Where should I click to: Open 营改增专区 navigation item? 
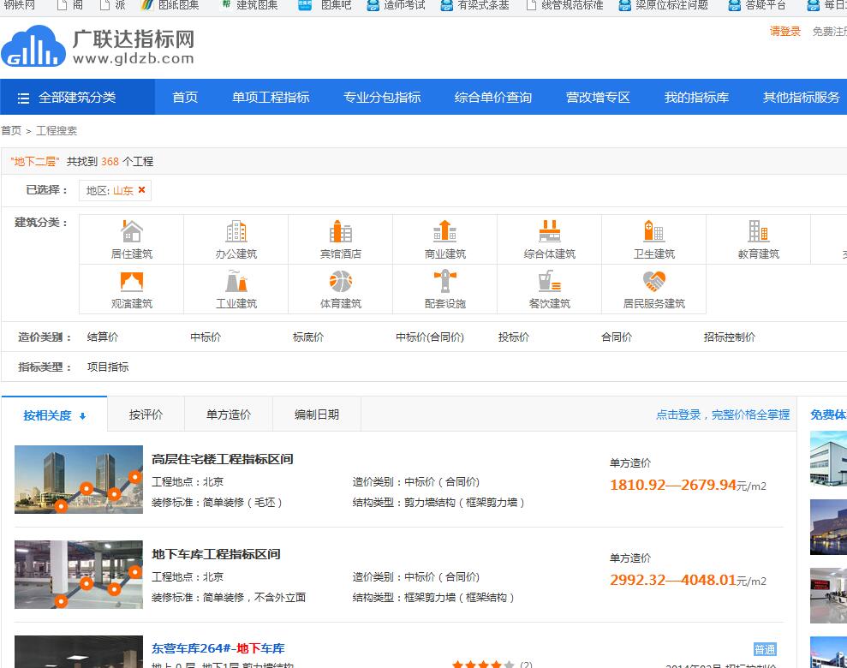(x=598, y=98)
